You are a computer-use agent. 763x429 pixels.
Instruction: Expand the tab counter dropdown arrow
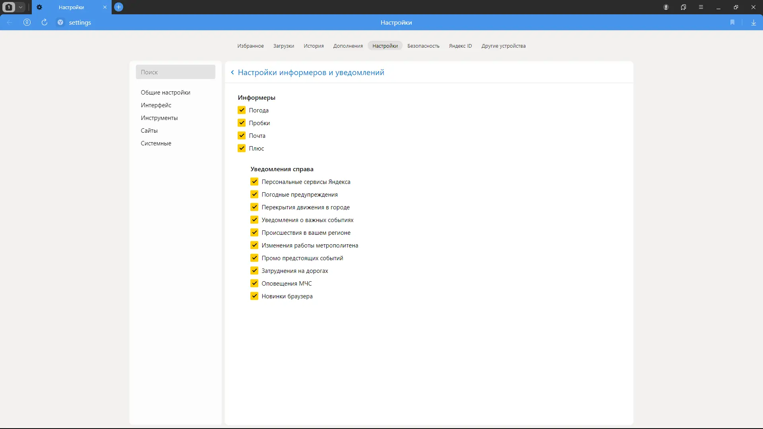pyautogui.click(x=21, y=7)
